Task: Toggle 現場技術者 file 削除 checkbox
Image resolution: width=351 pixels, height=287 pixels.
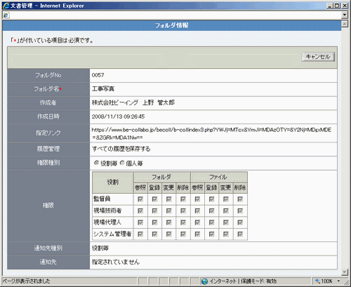Action: click(240, 211)
